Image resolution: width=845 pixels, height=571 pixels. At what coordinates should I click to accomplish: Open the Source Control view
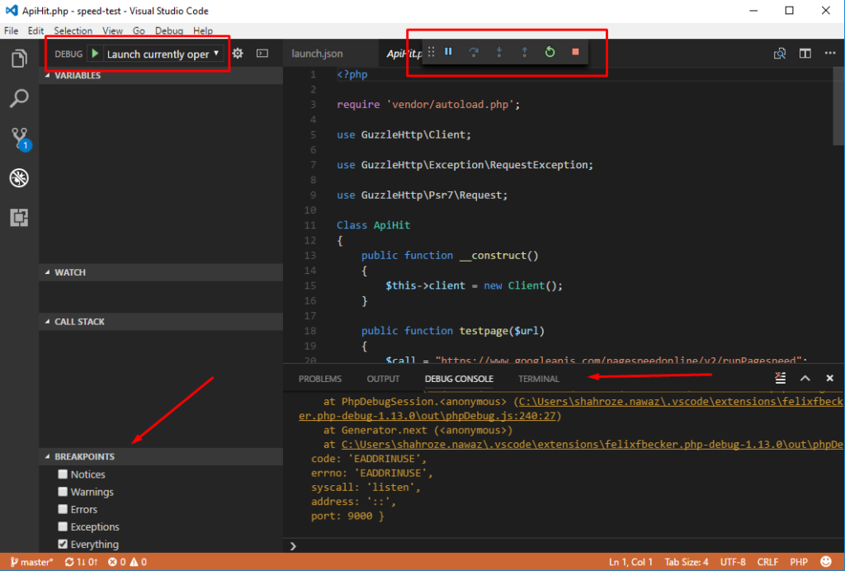(19, 139)
